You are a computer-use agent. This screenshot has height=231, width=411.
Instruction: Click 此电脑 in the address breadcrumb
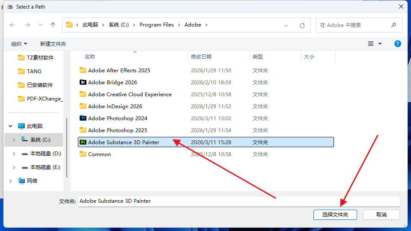pos(90,25)
